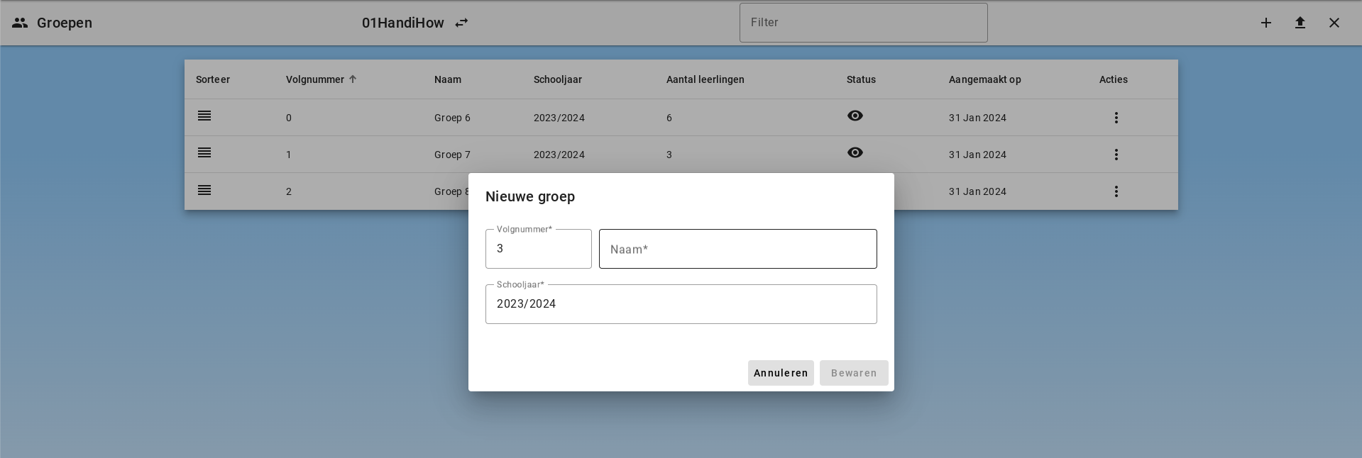Click the Aangemaakt op column header
Image resolution: width=1362 pixels, height=458 pixels.
point(984,79)
